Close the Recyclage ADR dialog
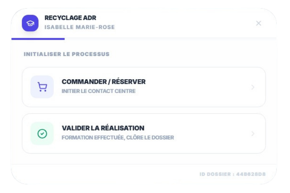 point(259,23)
